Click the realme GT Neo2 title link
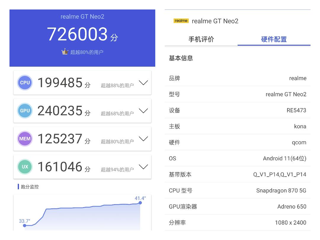Viewport: 320px width, 240px height. pos(215,21)
